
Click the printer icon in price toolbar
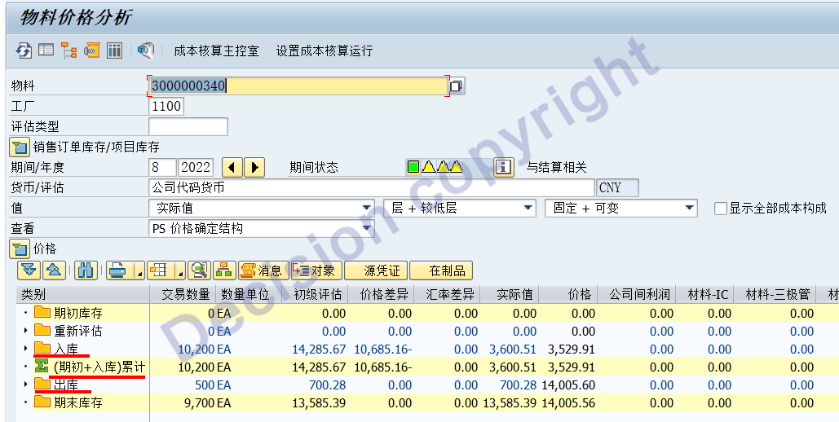coord(117,270)
